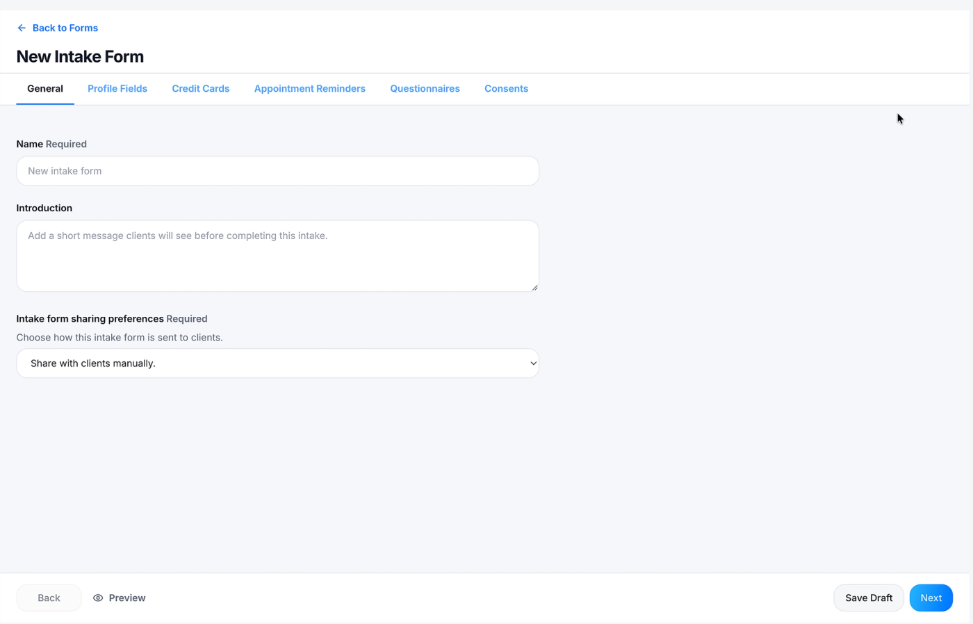This screenshot has height=624, width=973.
Task: Click the back arrow icon beside Back to Forms
Action: [22, 28]
